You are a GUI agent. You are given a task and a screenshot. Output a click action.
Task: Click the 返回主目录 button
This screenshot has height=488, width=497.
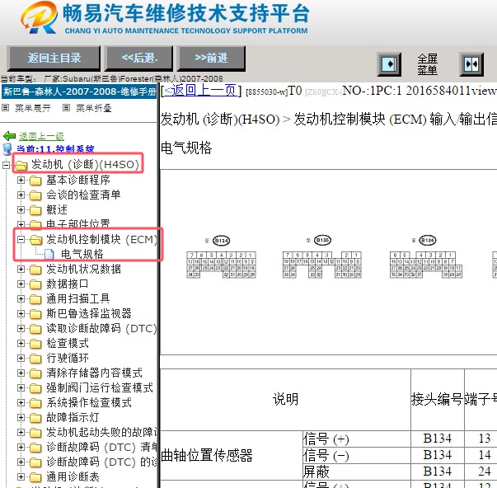pyautogui.click(x=54, y=58)
